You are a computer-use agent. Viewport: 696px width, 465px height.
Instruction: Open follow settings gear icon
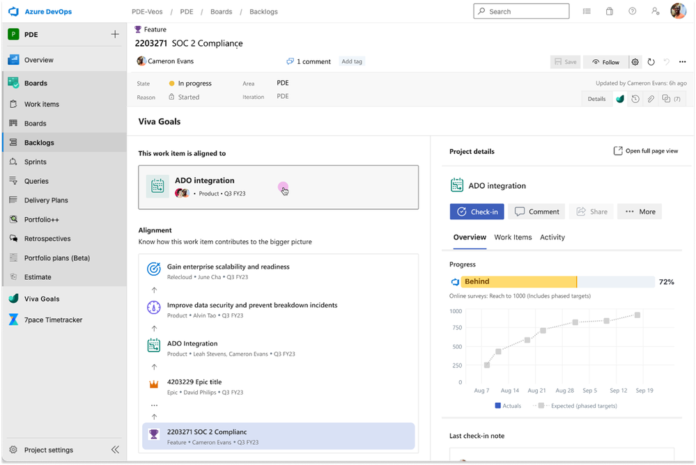[x=635, y=62]
